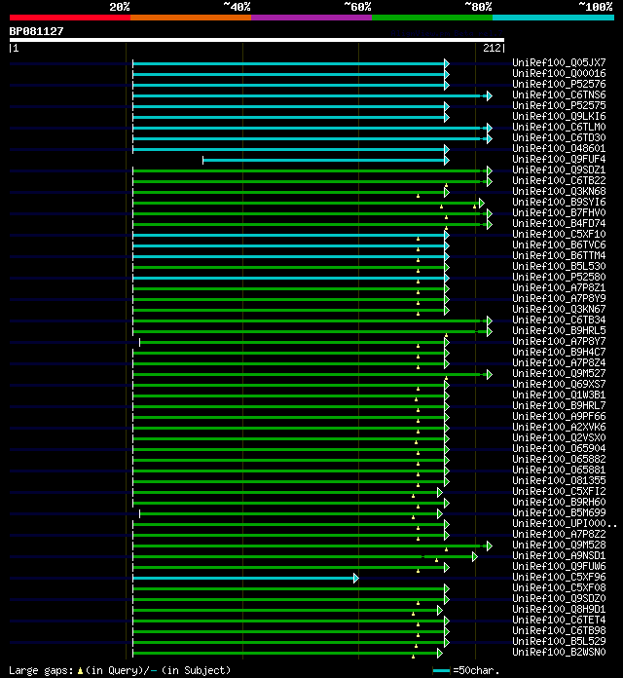Select the UniRef100_A9NSD1 subject label

(x=559, y=555)
